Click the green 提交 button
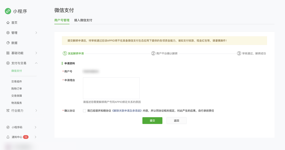The image size is (285, 150). (x=152, y=121)
